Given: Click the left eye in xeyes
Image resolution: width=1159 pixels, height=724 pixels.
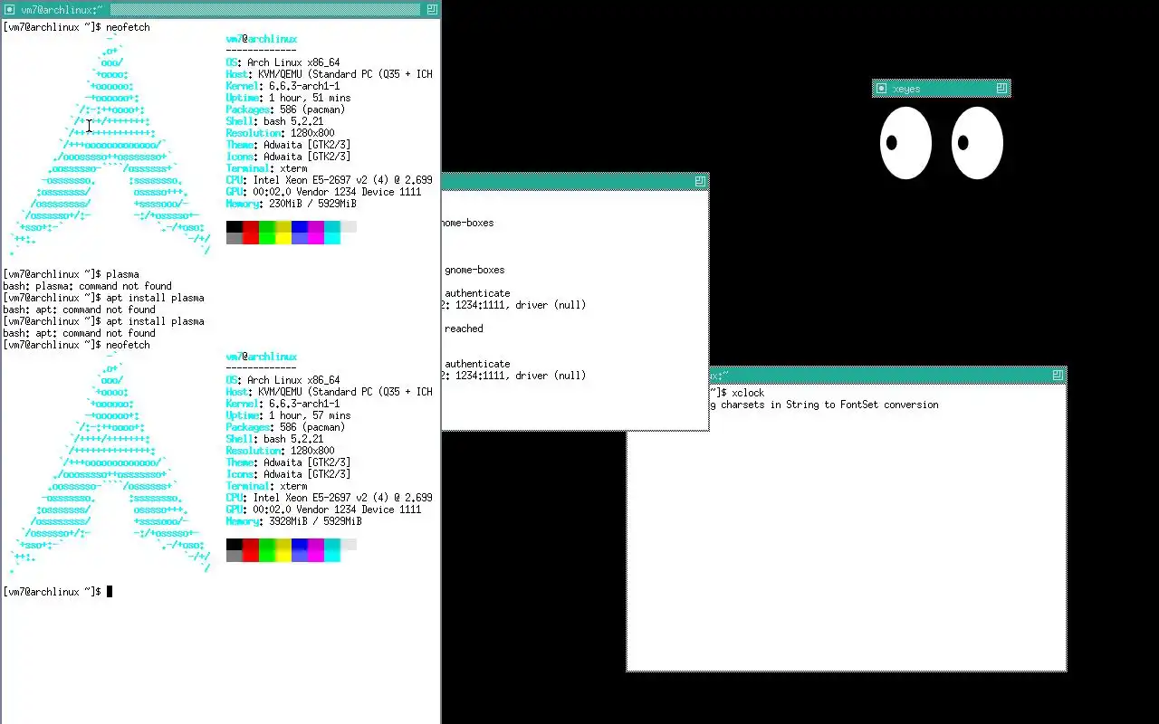Looking at the screenshot, I should [x=905, y=143].
